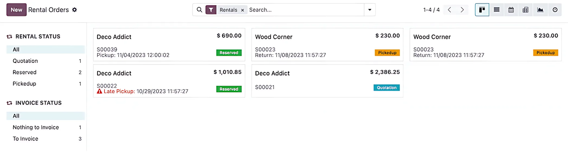Filter rental status by Pickedup
Screen dimensions: 568x155
tap(24, 84)
